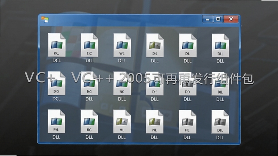Close the file window with red X
The height and width of the screenshot is (156, 278).
pos(231,19)
